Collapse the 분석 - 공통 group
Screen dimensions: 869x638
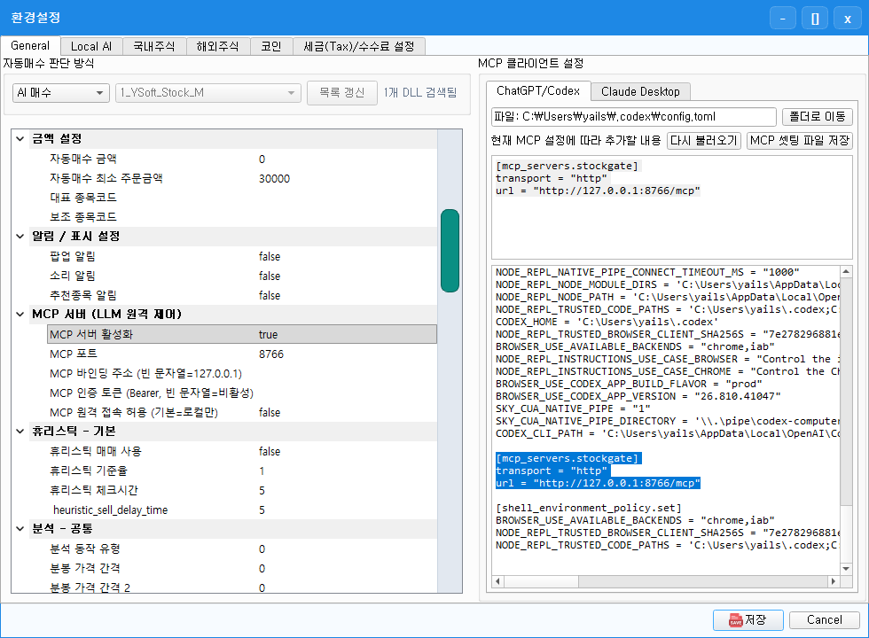[x=20, y=528]
